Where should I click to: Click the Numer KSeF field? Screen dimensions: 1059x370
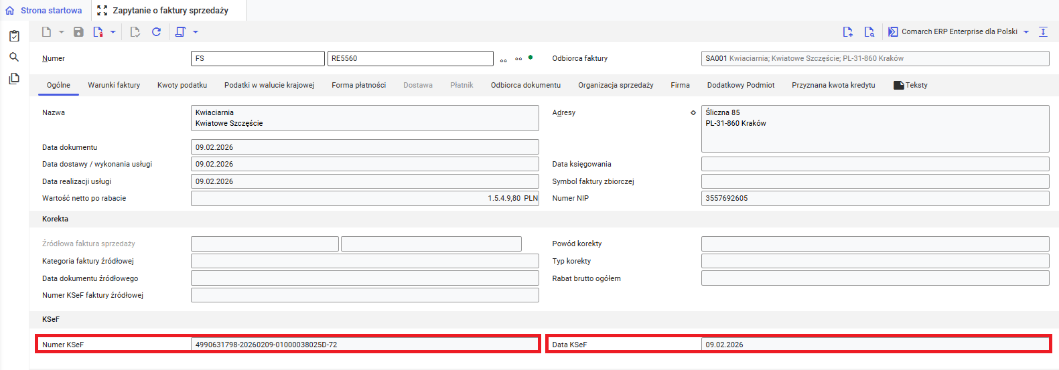coord(364,345)
